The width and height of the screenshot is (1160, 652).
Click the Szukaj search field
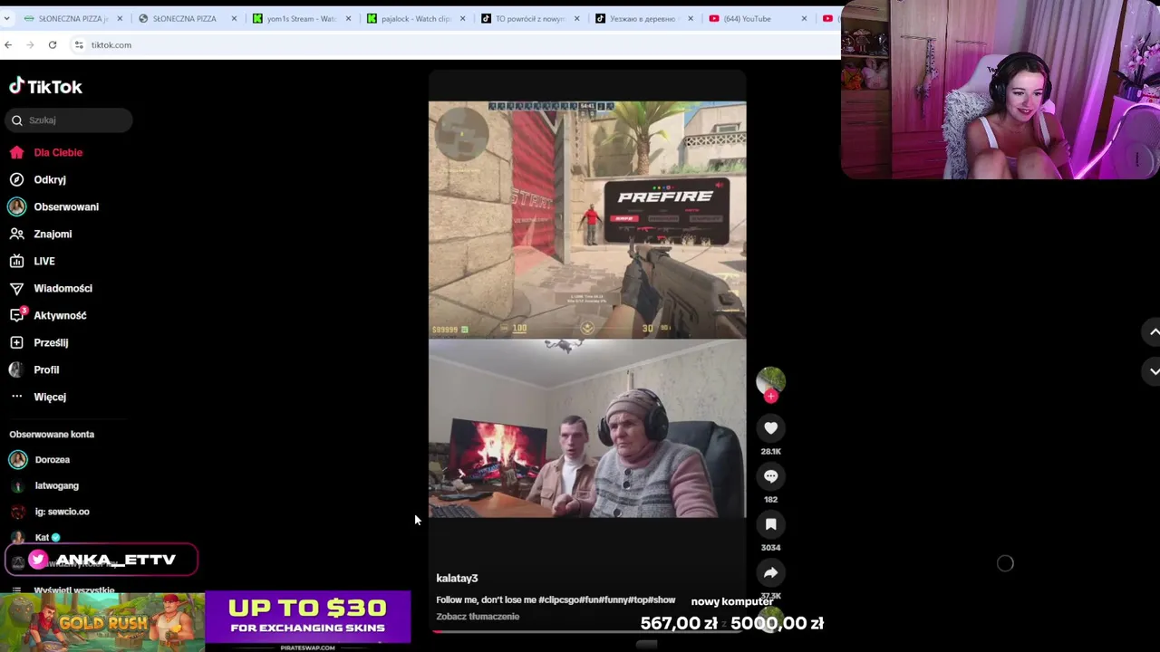pos(69,120)
